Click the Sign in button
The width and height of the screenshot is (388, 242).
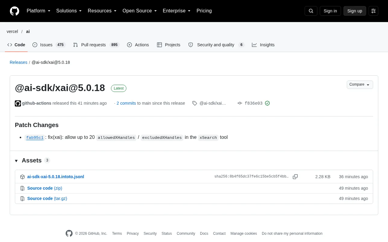[x=330, y=11]
